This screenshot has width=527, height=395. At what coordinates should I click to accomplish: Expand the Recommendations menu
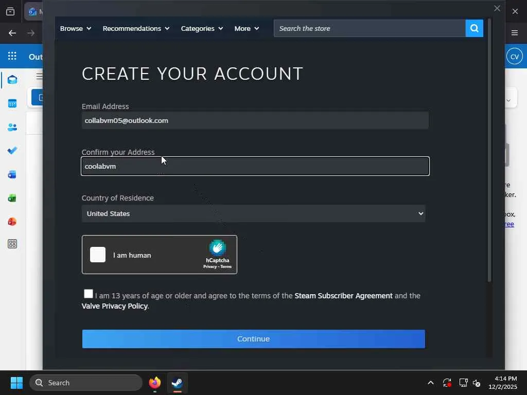click(x=136, y=29)
